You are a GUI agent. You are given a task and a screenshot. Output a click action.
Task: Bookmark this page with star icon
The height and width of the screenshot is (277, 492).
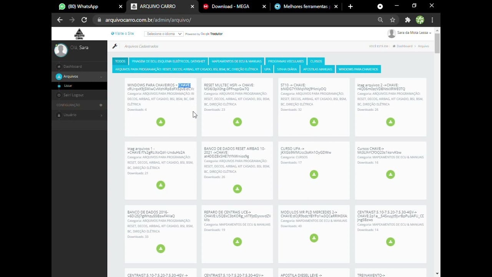pos(392,20)
